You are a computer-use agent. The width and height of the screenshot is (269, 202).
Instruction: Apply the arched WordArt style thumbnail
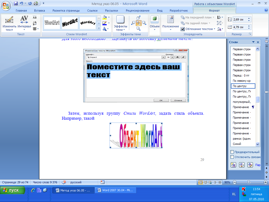pyautogui.click(x=88, y=23)
